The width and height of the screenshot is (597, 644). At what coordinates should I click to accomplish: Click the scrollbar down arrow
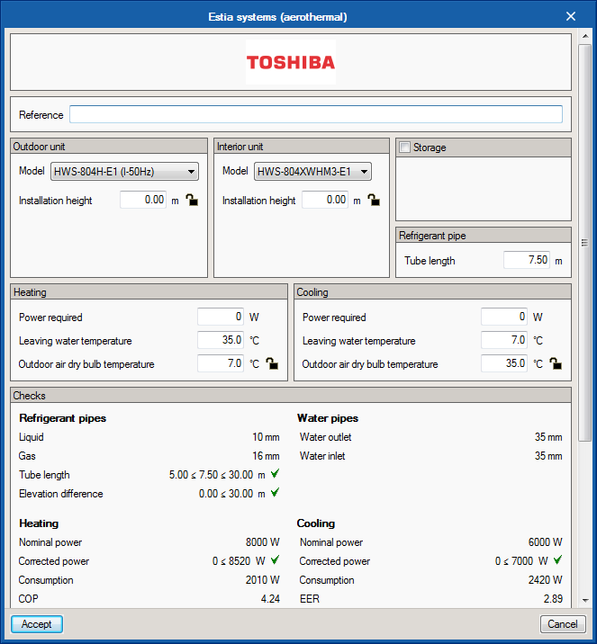coord(584,600)
